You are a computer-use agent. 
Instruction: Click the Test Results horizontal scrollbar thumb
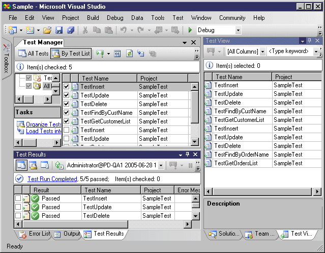click(75, 224)
